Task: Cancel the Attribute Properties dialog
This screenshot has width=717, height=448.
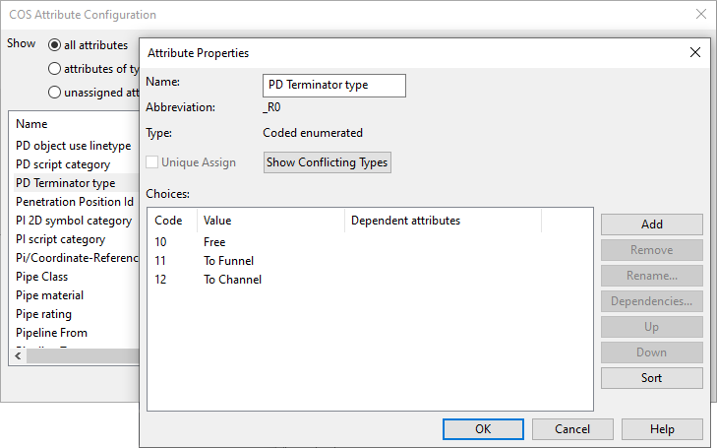Action: pos(572,429)
